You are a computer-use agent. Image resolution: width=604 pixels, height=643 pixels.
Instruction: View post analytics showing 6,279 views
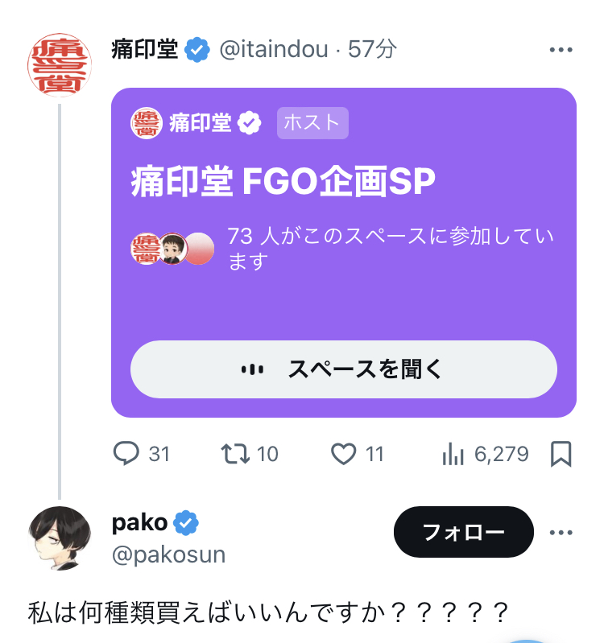click(x=453, y=454)
